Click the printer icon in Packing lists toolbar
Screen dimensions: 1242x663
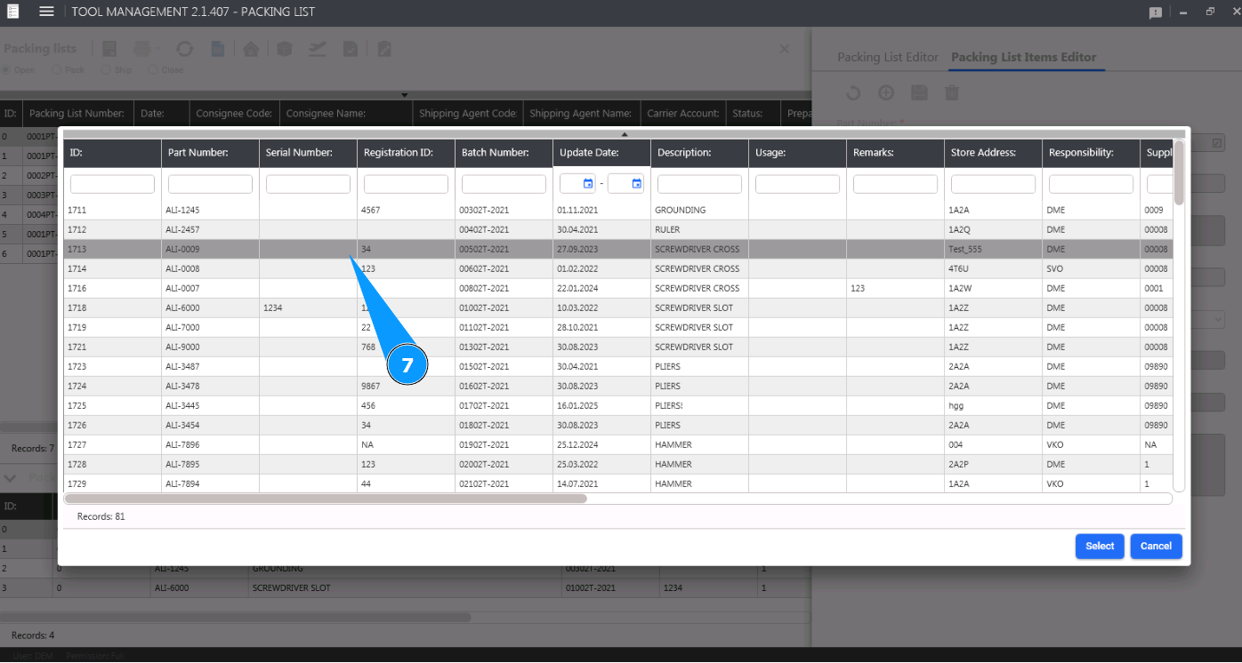pos(142,49)
